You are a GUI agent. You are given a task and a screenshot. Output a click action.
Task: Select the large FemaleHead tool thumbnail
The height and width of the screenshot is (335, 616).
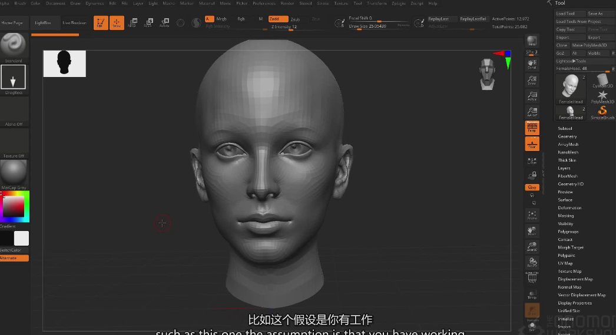pos(571,89)
